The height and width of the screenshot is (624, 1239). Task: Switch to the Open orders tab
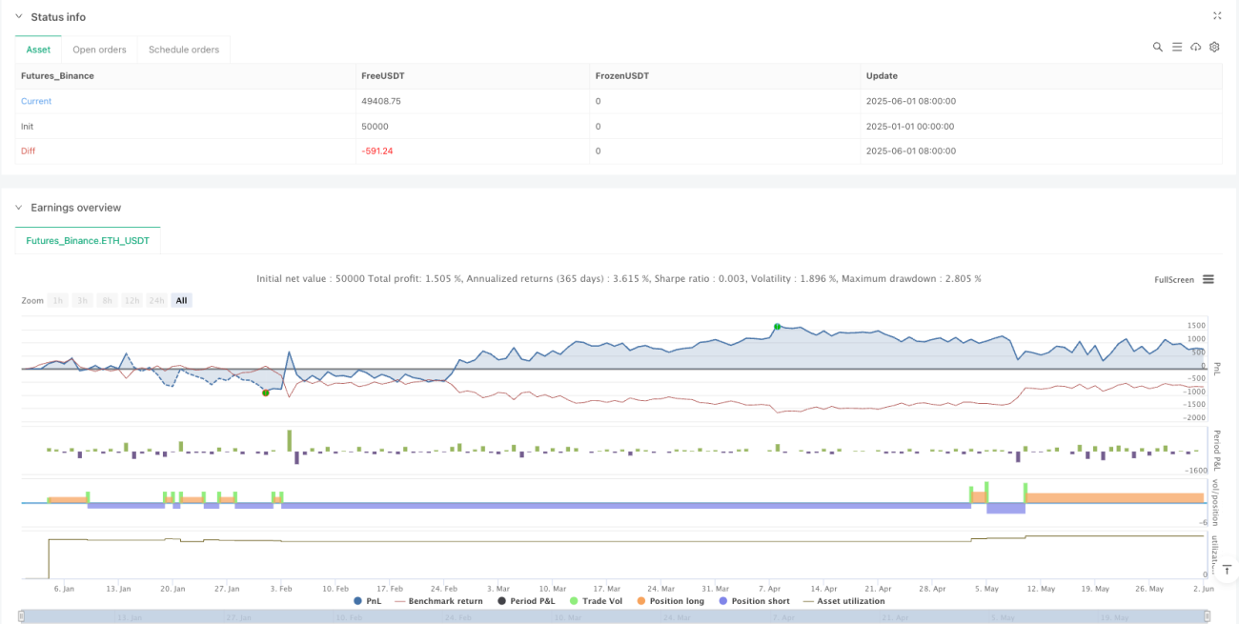coord(100,50)
